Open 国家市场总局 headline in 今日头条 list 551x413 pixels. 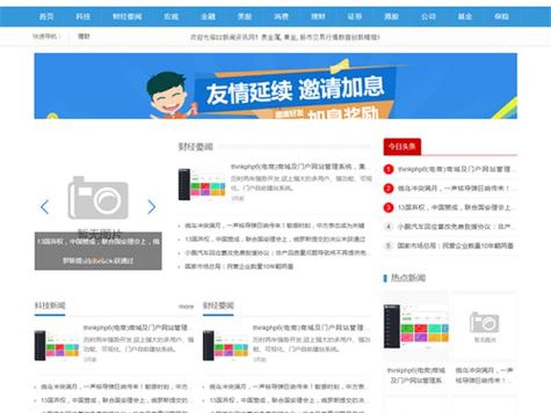(455, 246)
